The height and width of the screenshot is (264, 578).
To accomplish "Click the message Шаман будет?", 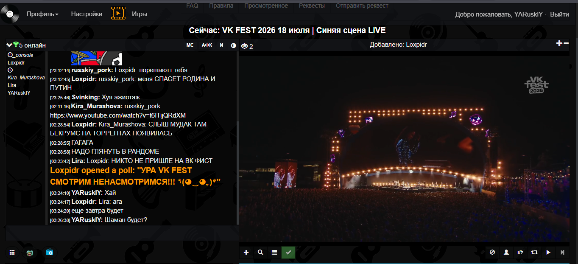I will pos(126,220).
